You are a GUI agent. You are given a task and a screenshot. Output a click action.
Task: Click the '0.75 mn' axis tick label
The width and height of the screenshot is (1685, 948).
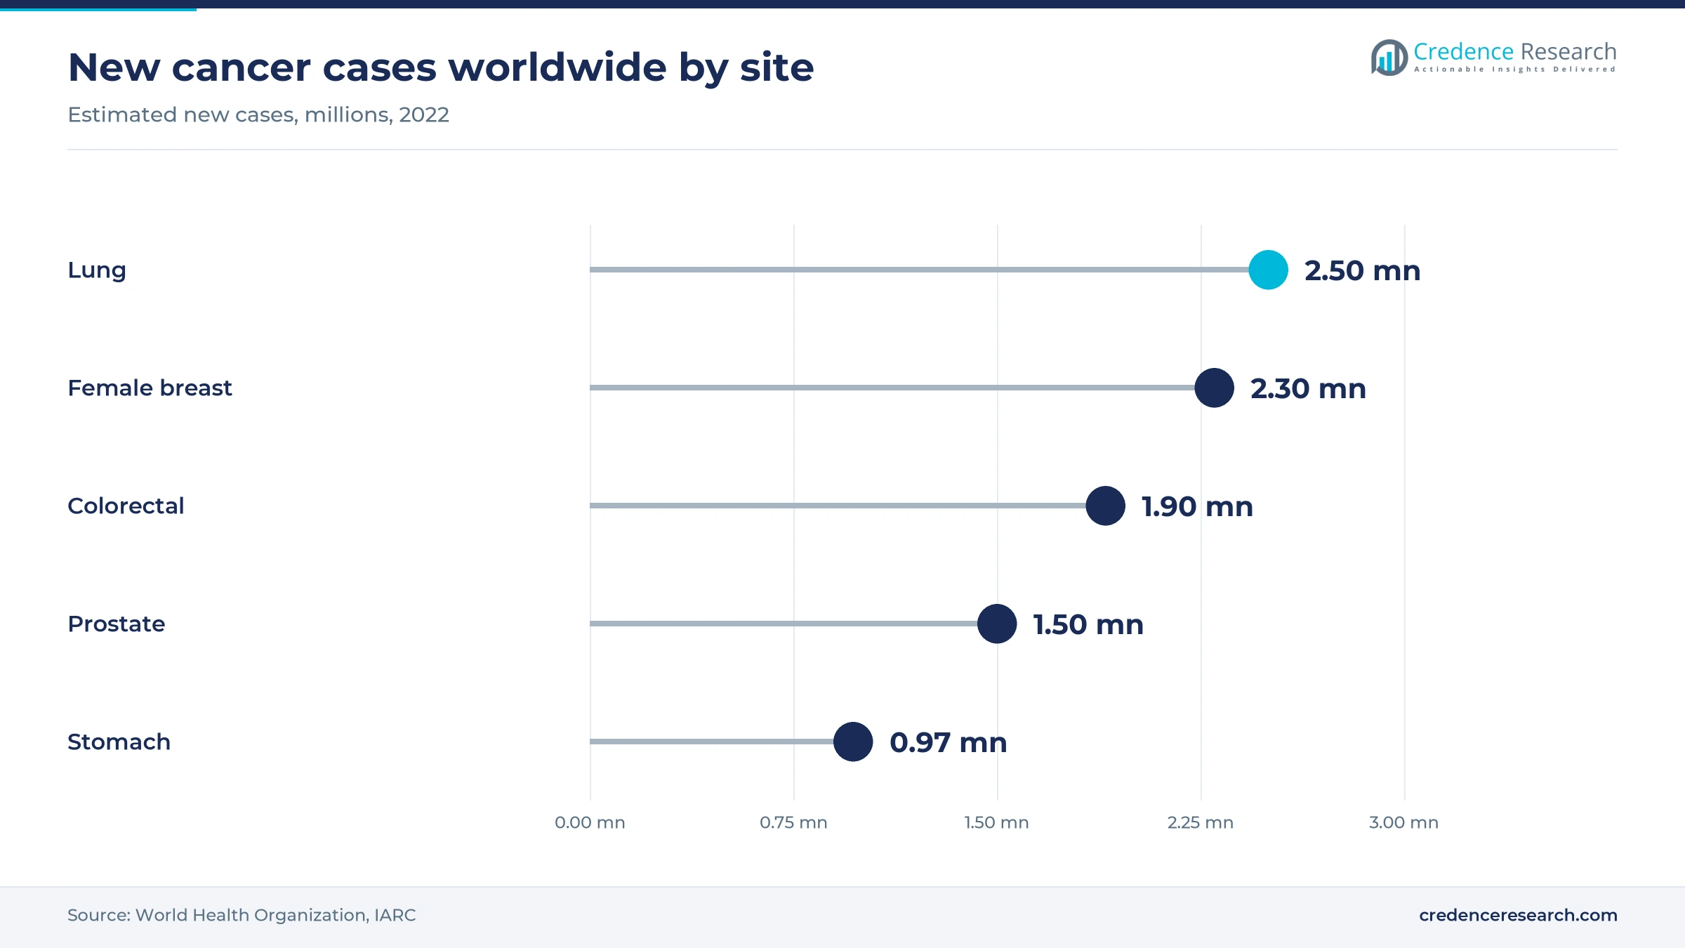793,822
